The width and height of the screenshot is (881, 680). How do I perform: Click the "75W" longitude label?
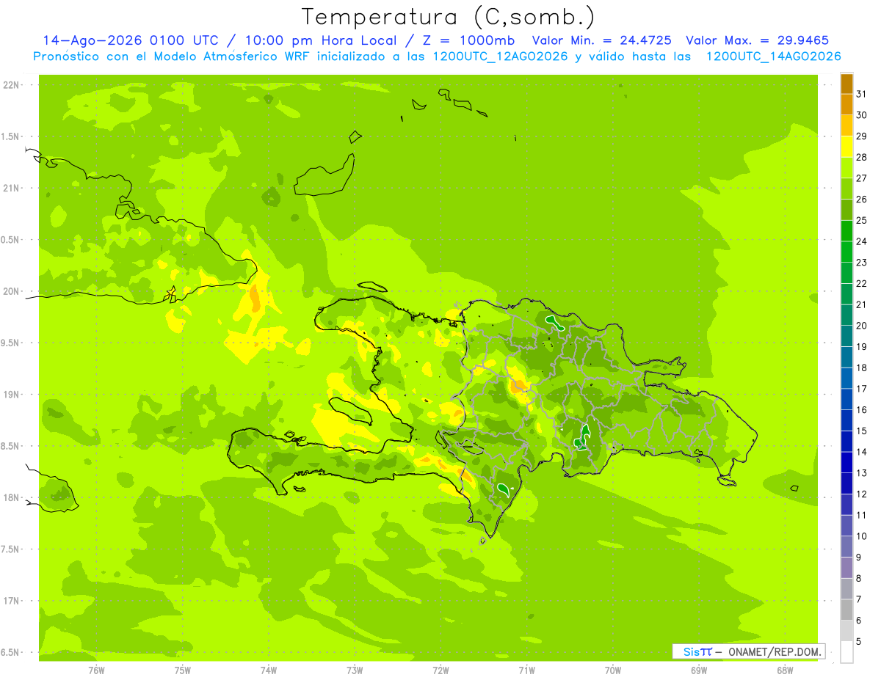pyautogui.click(x=182, y=670)
